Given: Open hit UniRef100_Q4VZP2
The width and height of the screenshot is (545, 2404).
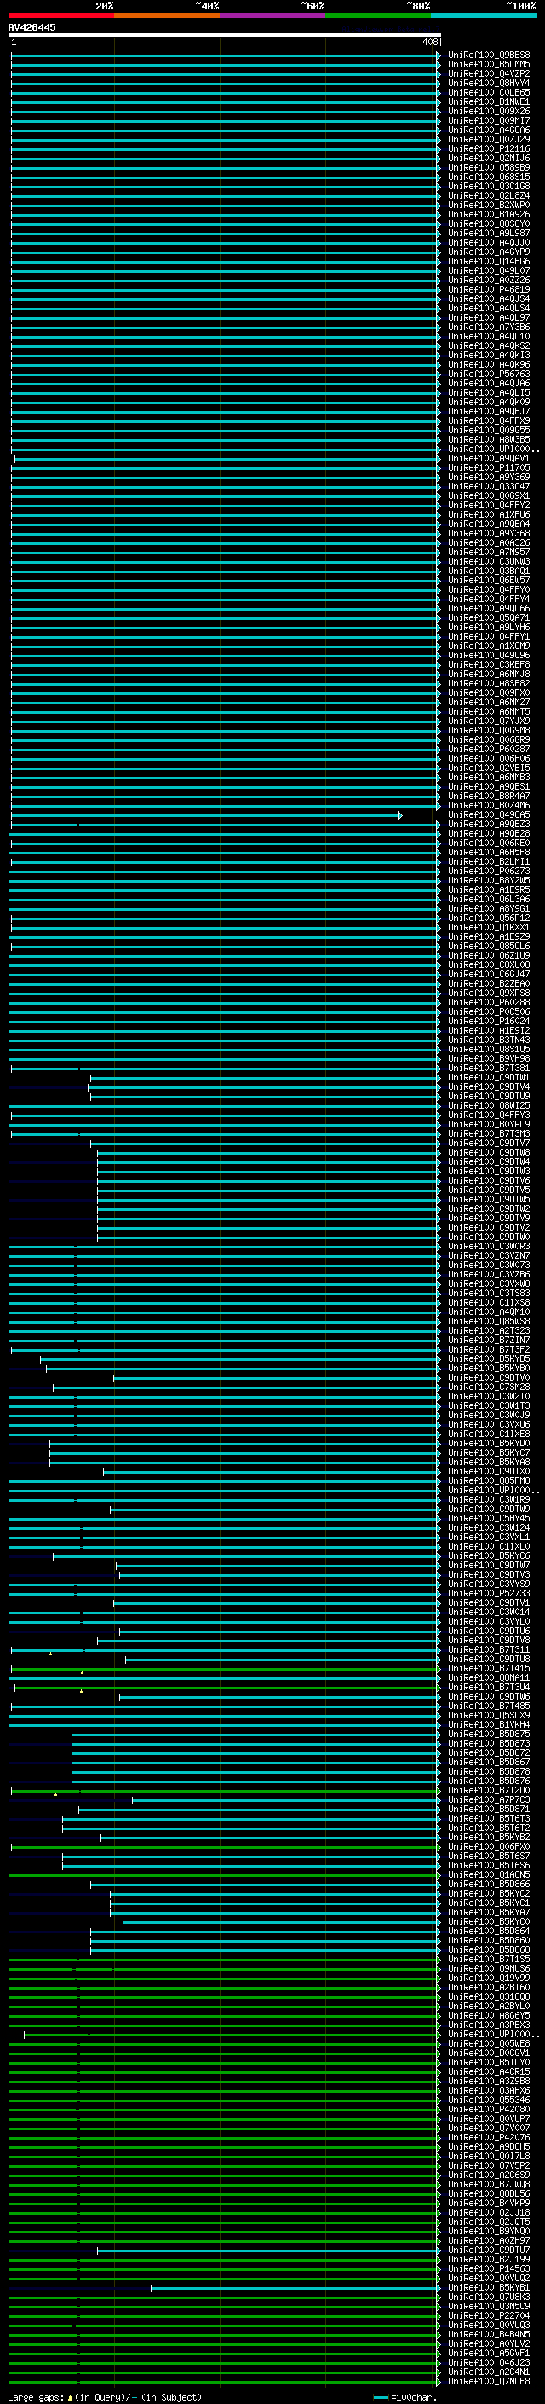Looking at the screenshot, I should [x=489, y=73].
